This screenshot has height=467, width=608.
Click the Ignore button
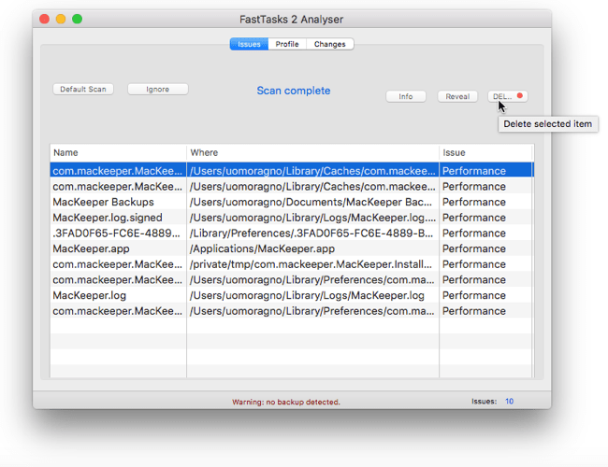coord(158,89)
